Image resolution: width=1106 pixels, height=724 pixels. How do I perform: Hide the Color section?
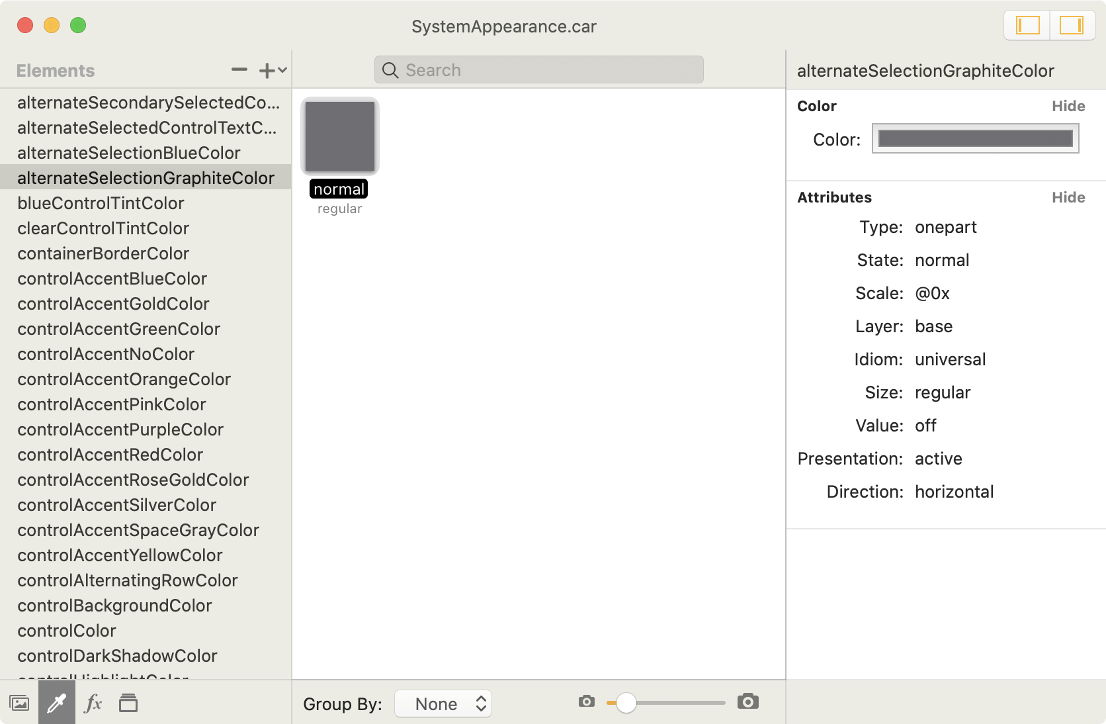coord(1068,106)
